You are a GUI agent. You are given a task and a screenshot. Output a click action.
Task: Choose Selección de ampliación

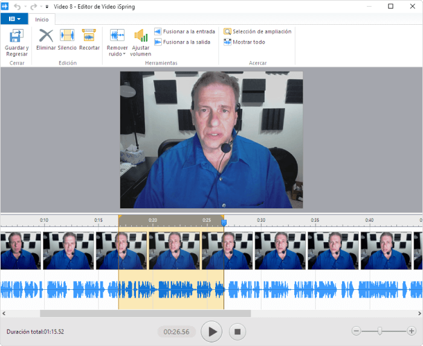[257, 31]
